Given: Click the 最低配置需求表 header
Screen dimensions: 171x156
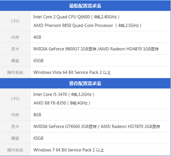Looking at the screenshot, I should 85,6.
